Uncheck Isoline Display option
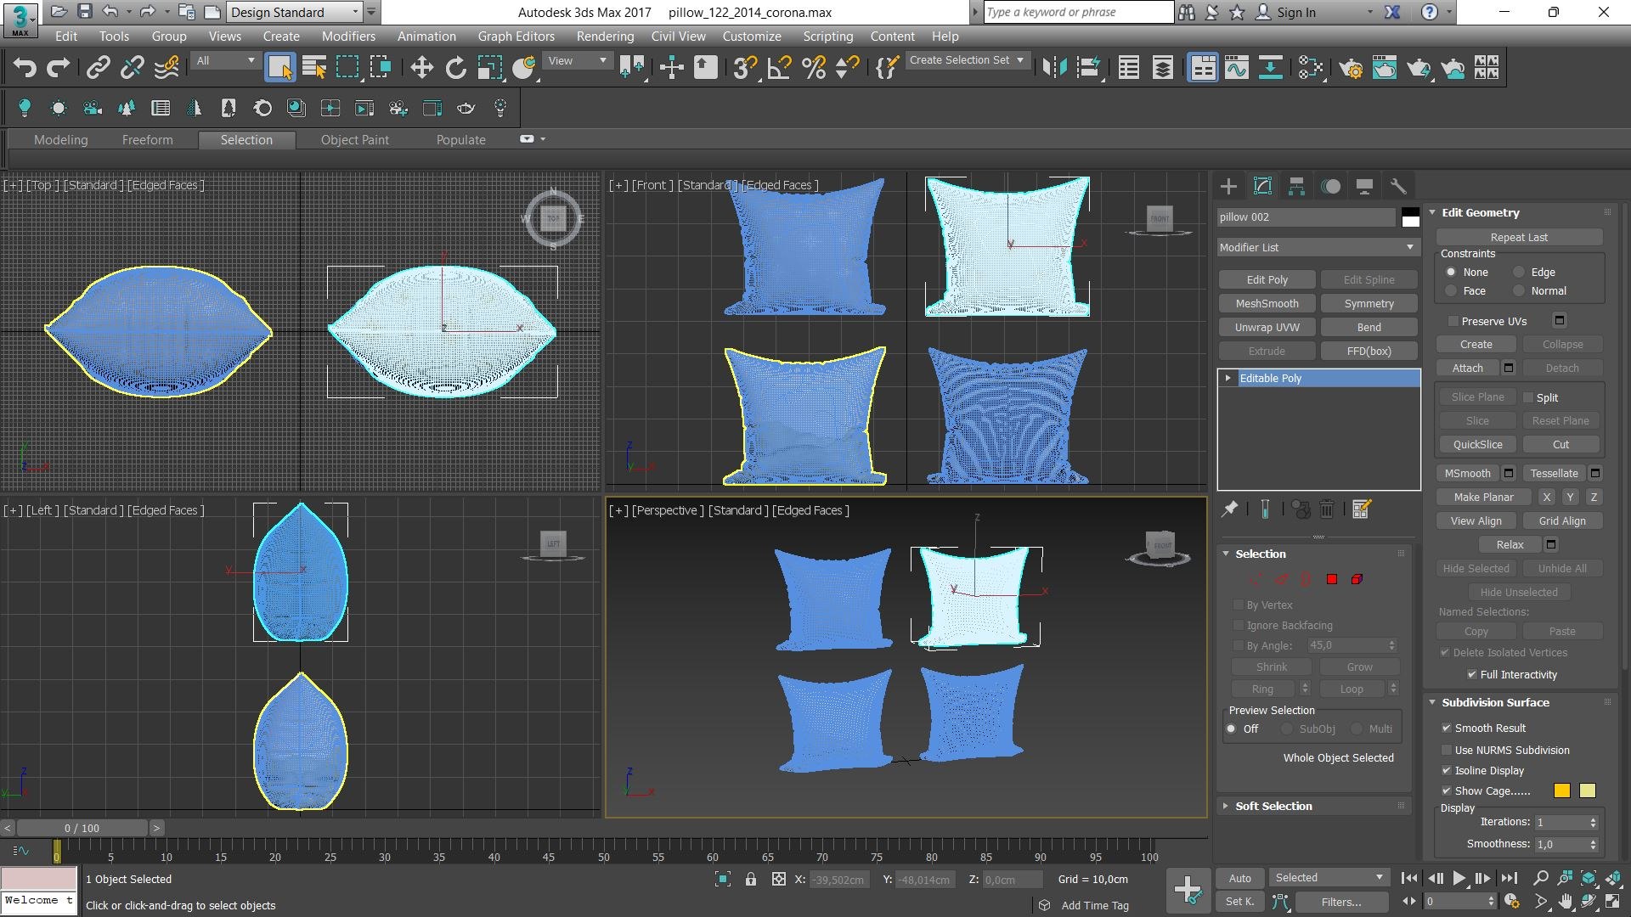Screen dimensions: 1631x917 (x=1446, y=770)
